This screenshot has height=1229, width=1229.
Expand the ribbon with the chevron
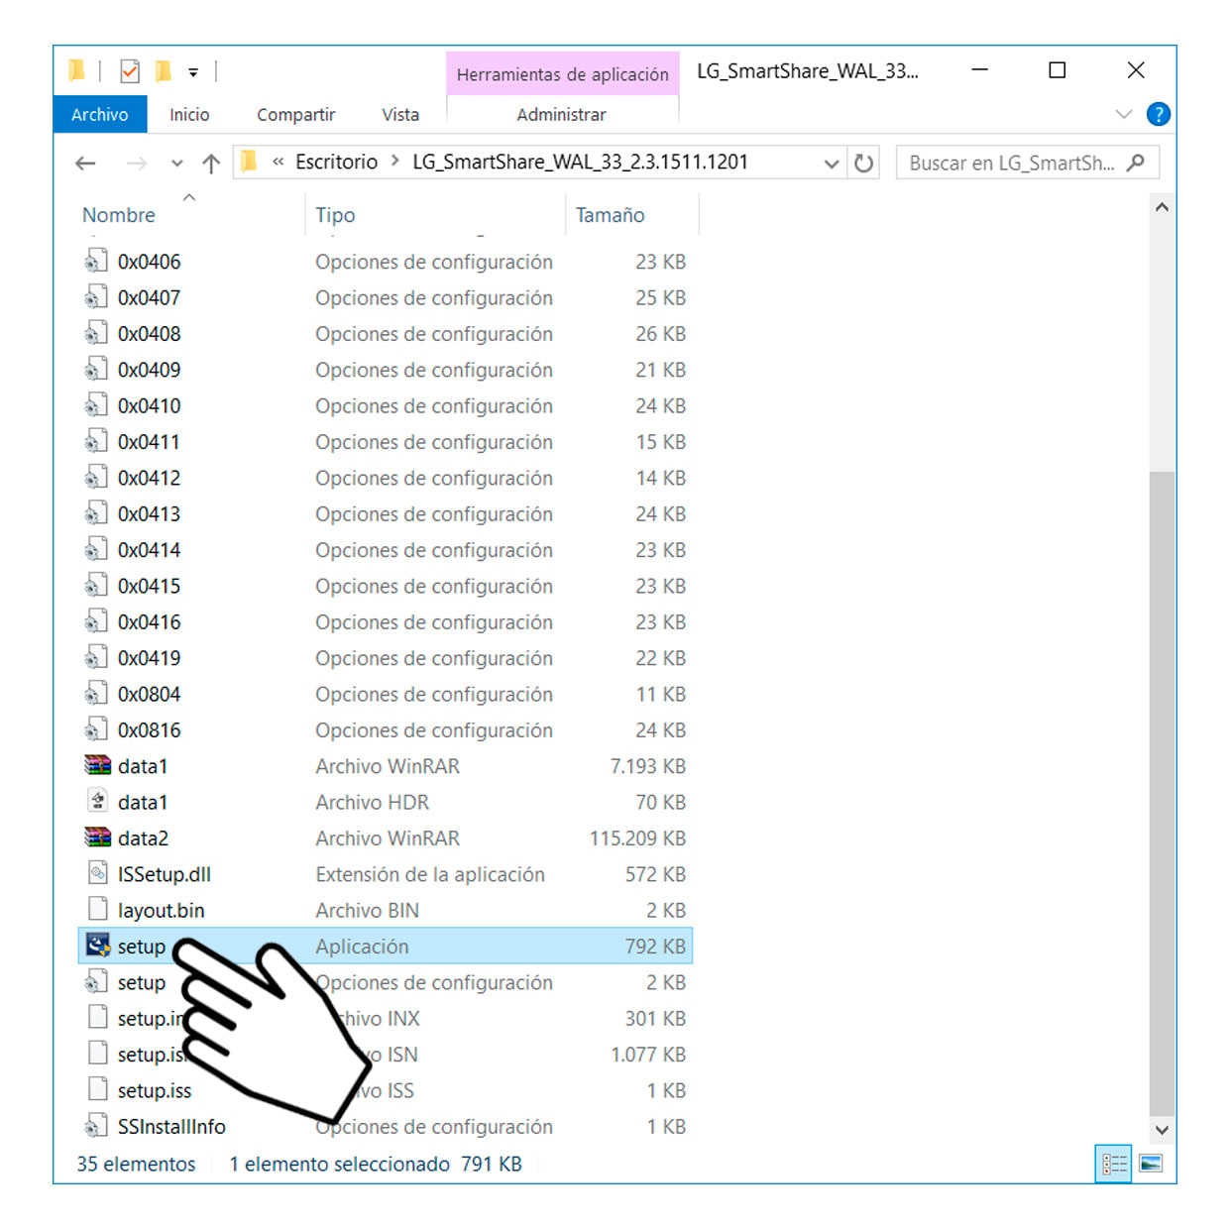(1124, 114)
